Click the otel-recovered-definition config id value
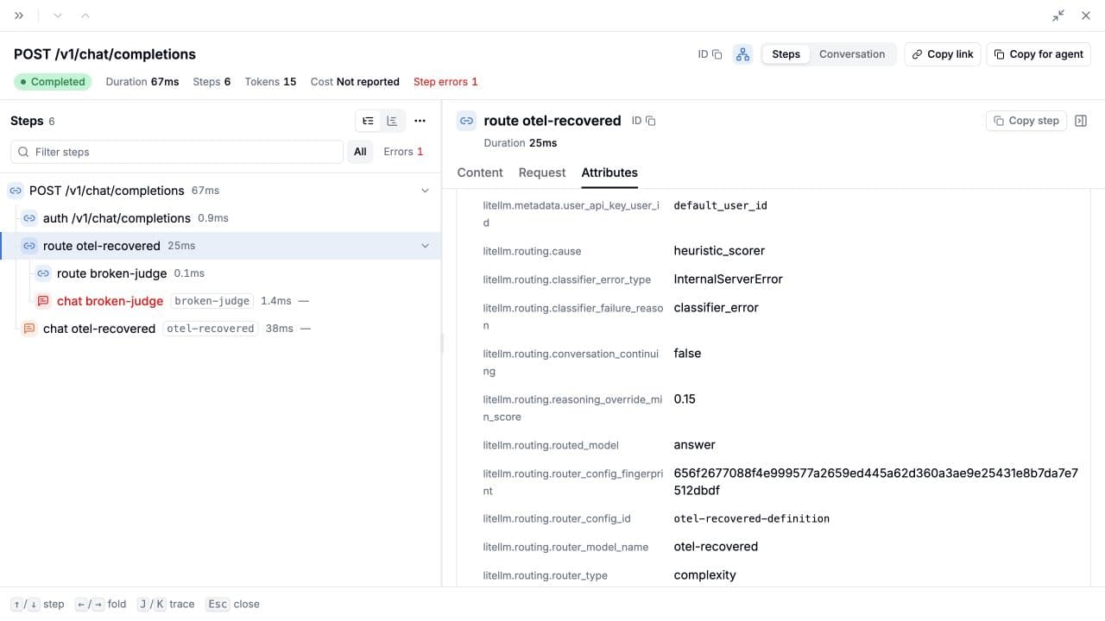Viewport: 1105px width, 621px height. [x=751, y=519]
